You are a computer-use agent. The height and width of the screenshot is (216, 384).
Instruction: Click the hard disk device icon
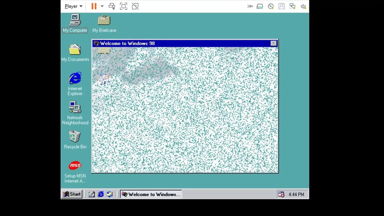coord(260,6)
